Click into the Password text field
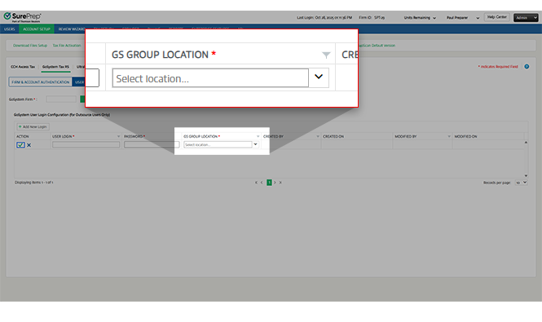This screenshot has width=542, height=322. click(152, 144)
